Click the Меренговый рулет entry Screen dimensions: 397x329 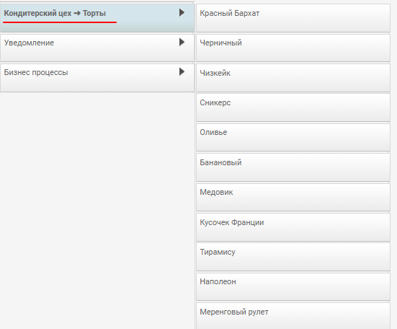click(293, 316)
